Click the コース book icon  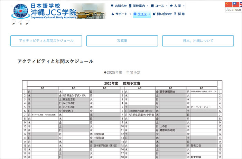(x=152, y=6)
